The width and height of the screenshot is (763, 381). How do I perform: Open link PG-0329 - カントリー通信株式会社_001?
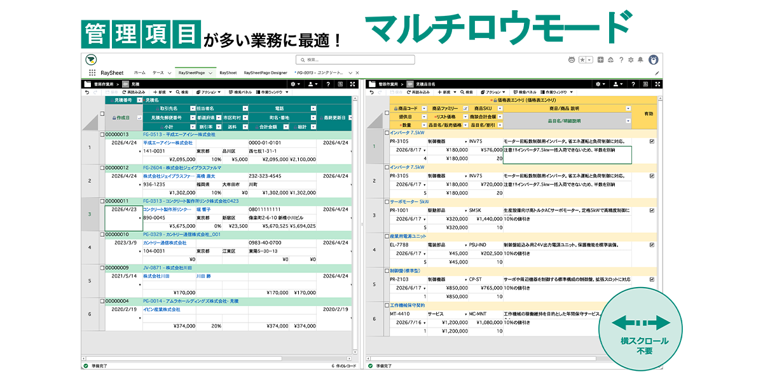(182, 234)
